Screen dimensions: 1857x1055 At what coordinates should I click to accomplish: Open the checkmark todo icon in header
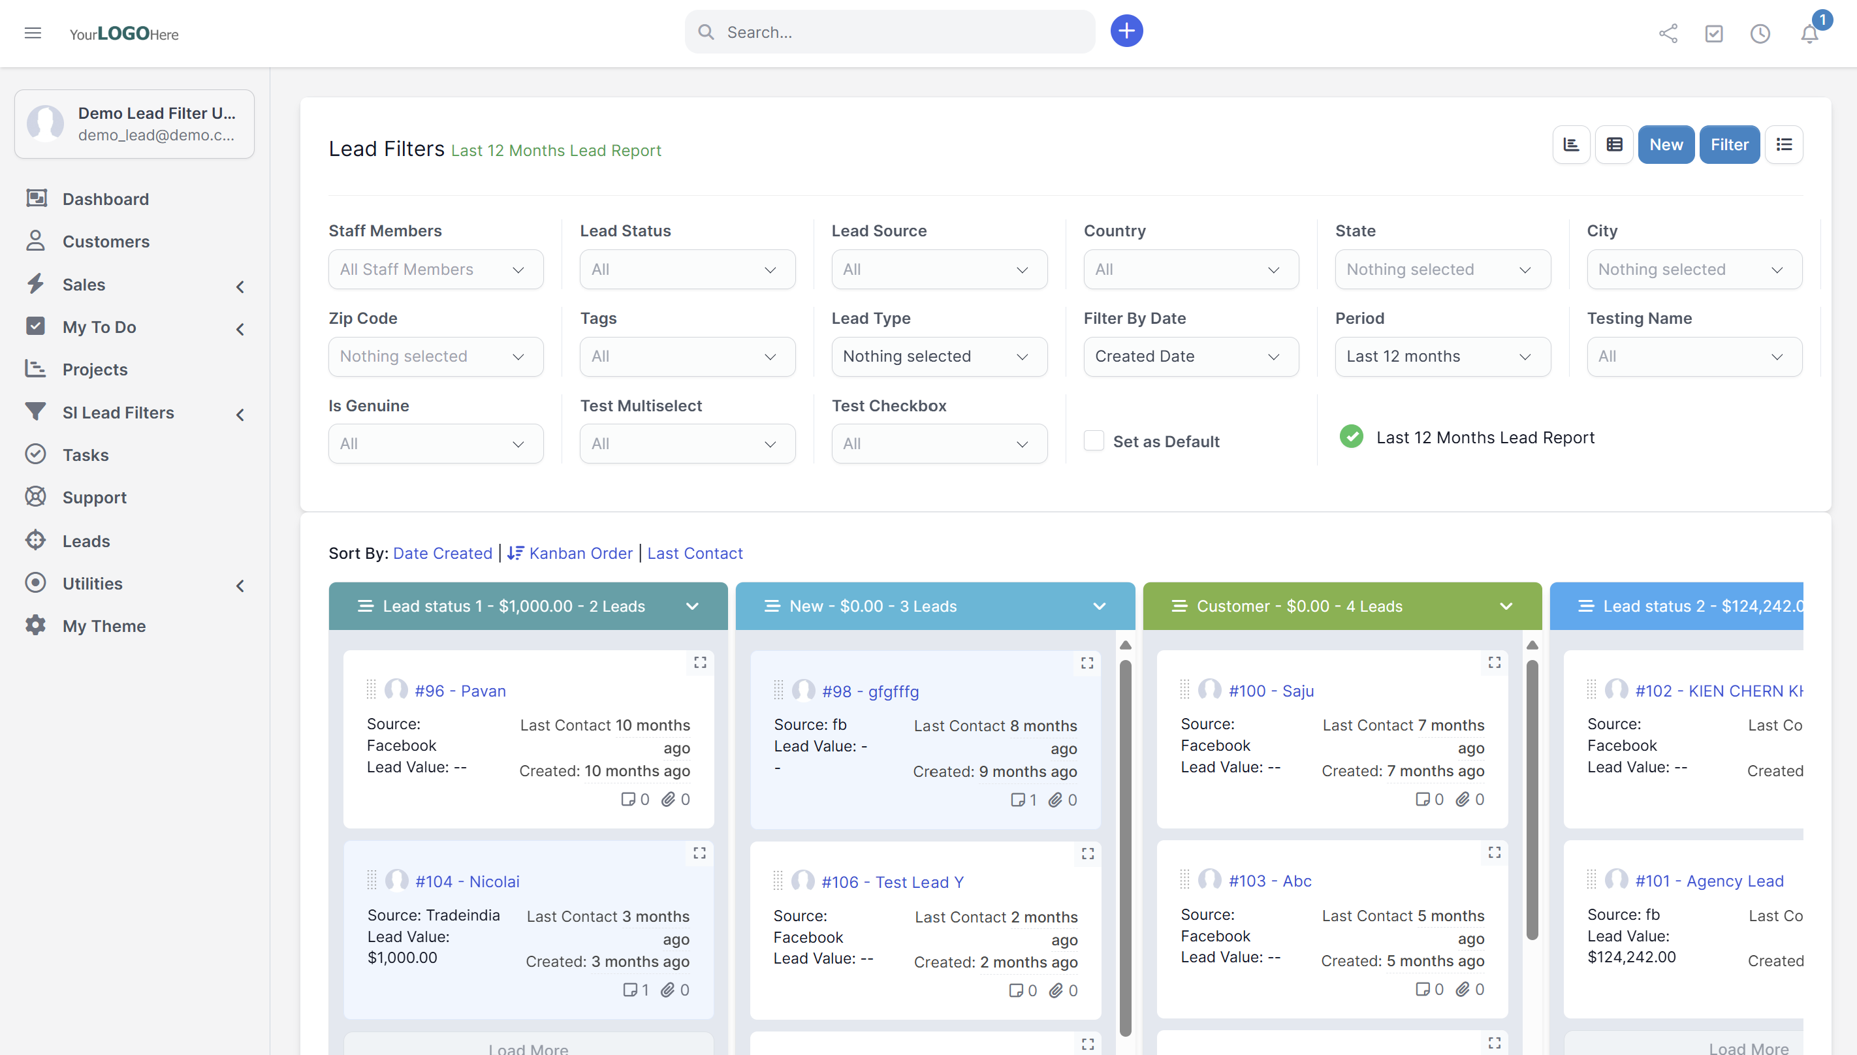(x=1713, y=33)
